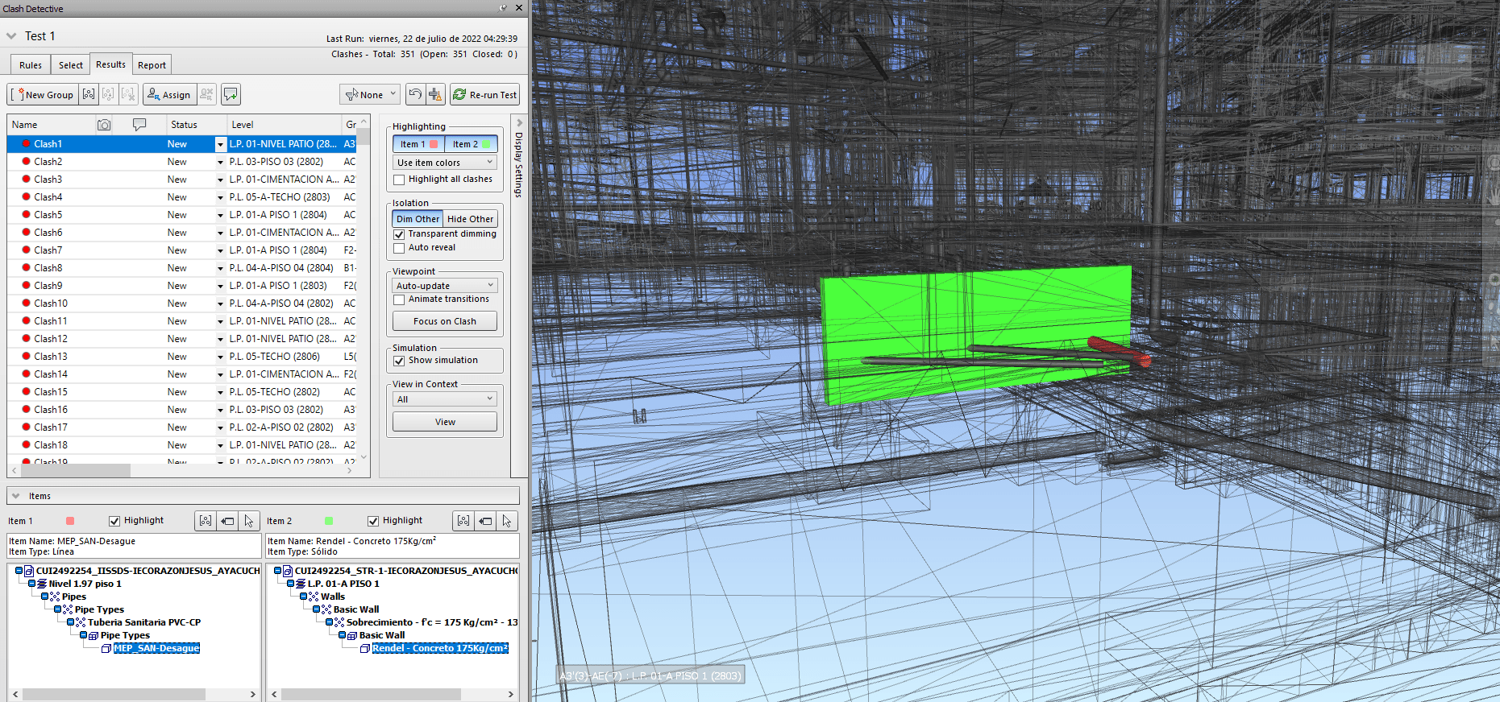Click the Item 2 green color swatch

pyautogui.click(x=329, y=521)
